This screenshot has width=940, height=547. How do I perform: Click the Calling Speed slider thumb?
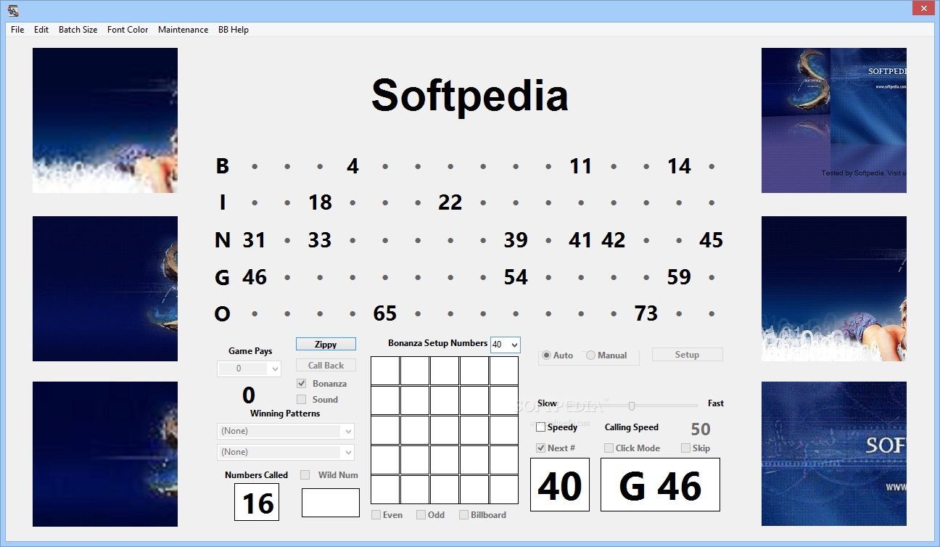click(632, 406)
